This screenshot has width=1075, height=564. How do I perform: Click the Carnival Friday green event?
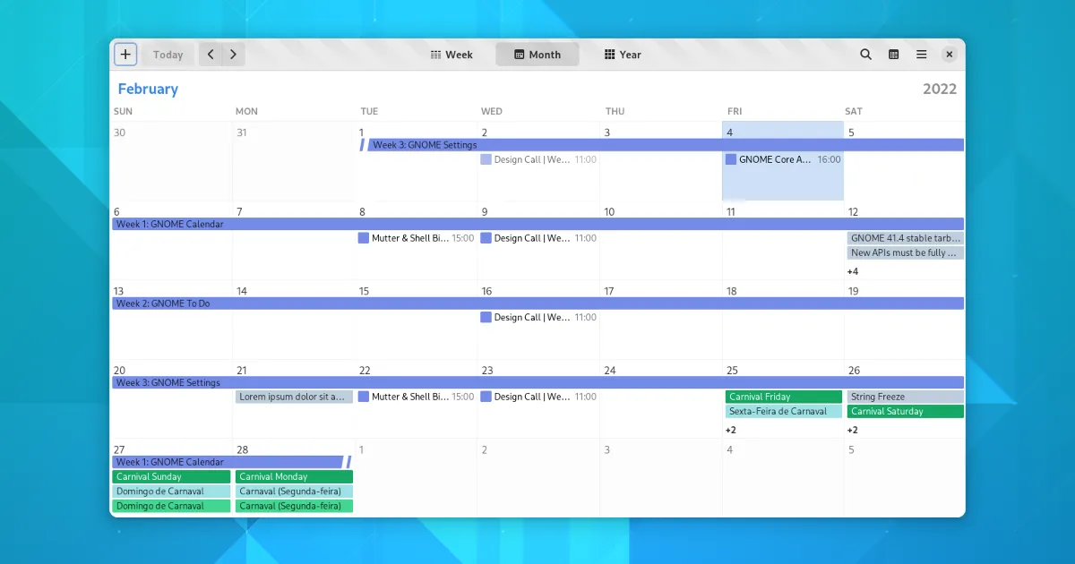pyautogui.click(x=783, y=397)
